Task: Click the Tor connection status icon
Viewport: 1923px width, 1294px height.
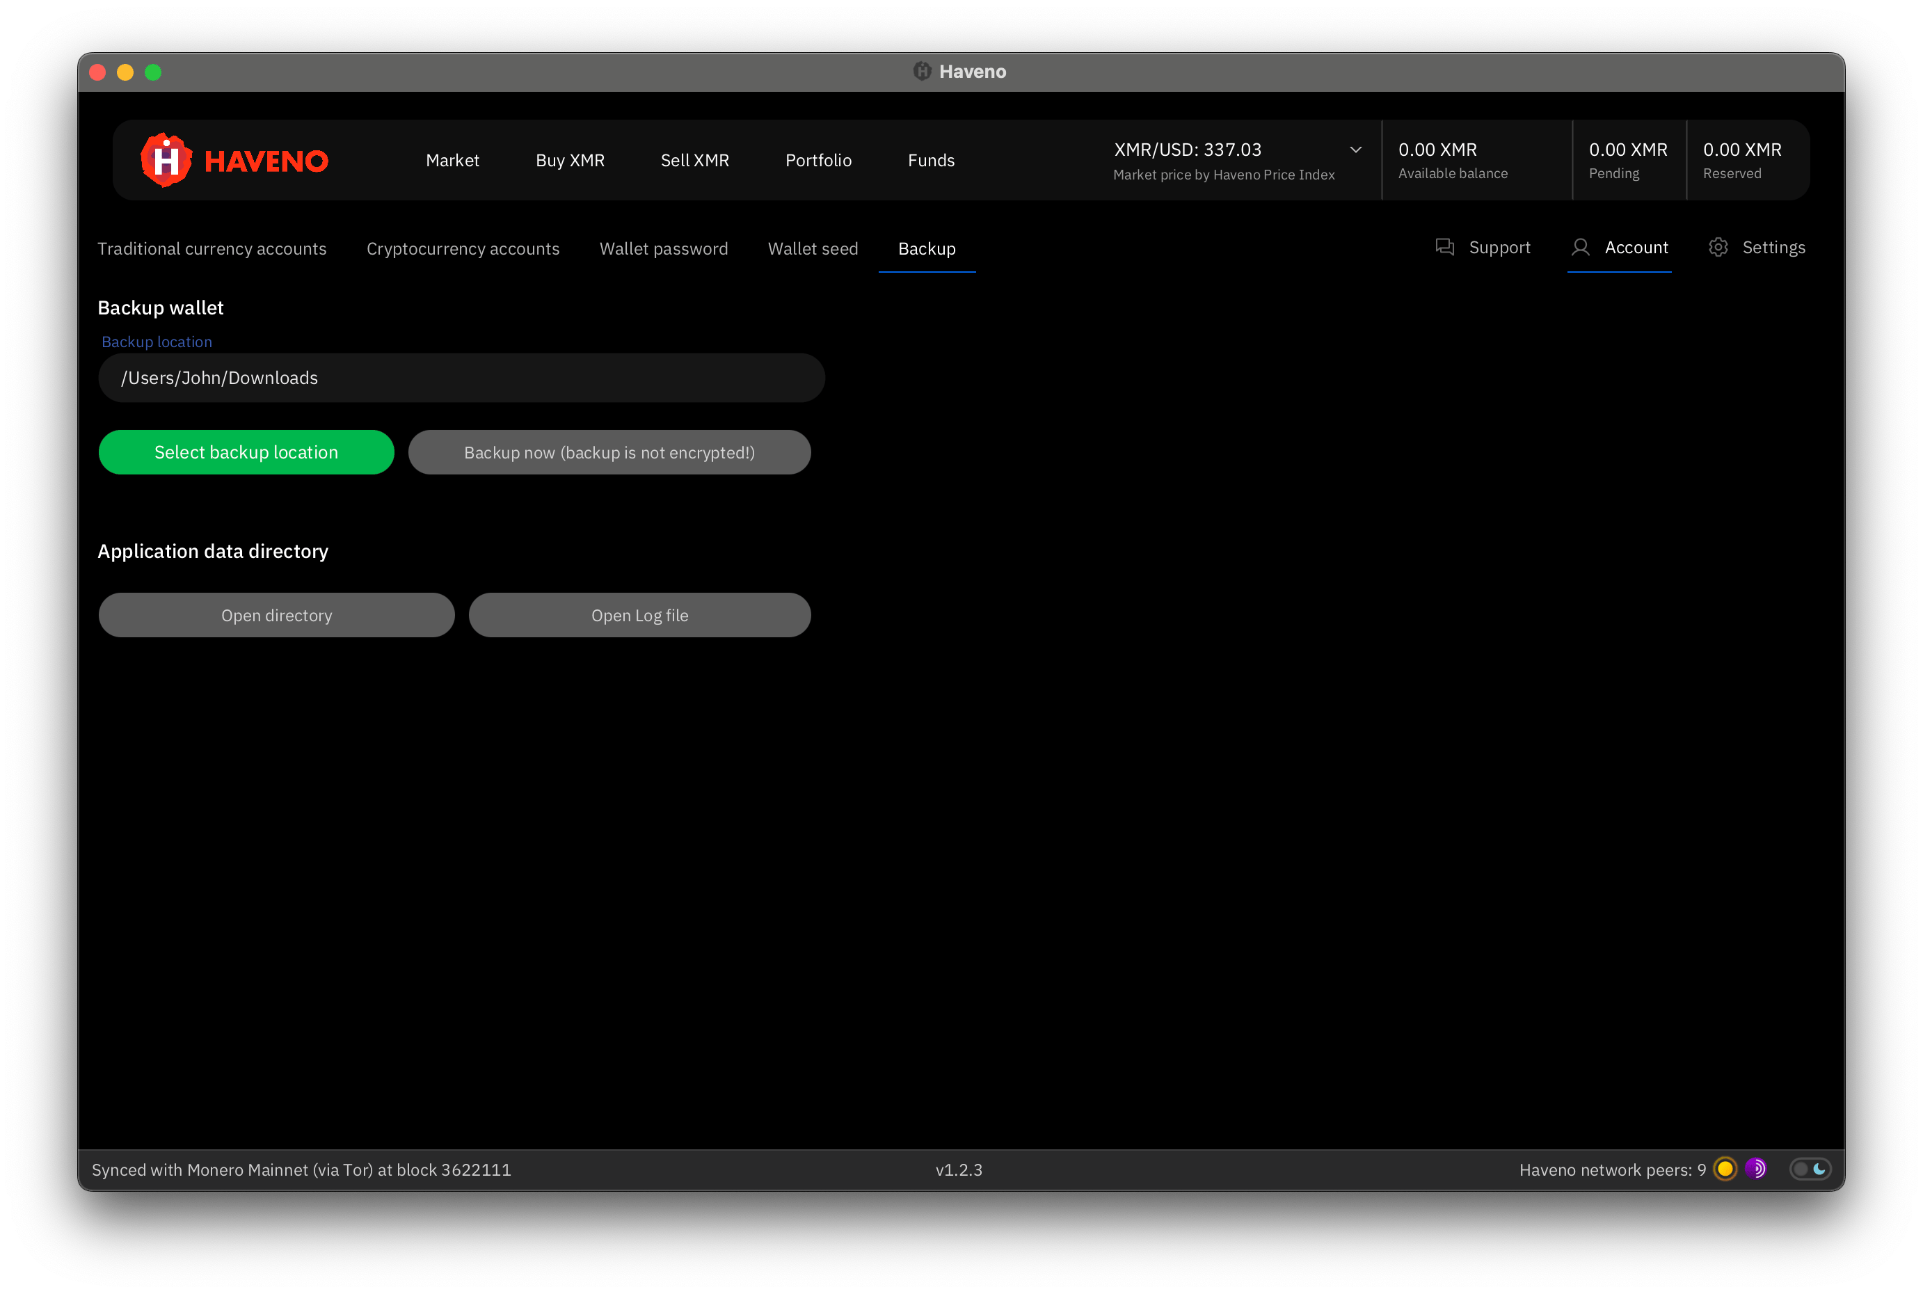Action: [x=1755, y=1169]
